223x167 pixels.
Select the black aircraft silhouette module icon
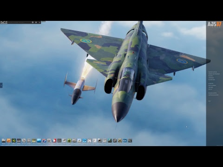pyautogui.click(x=100, y=141)
